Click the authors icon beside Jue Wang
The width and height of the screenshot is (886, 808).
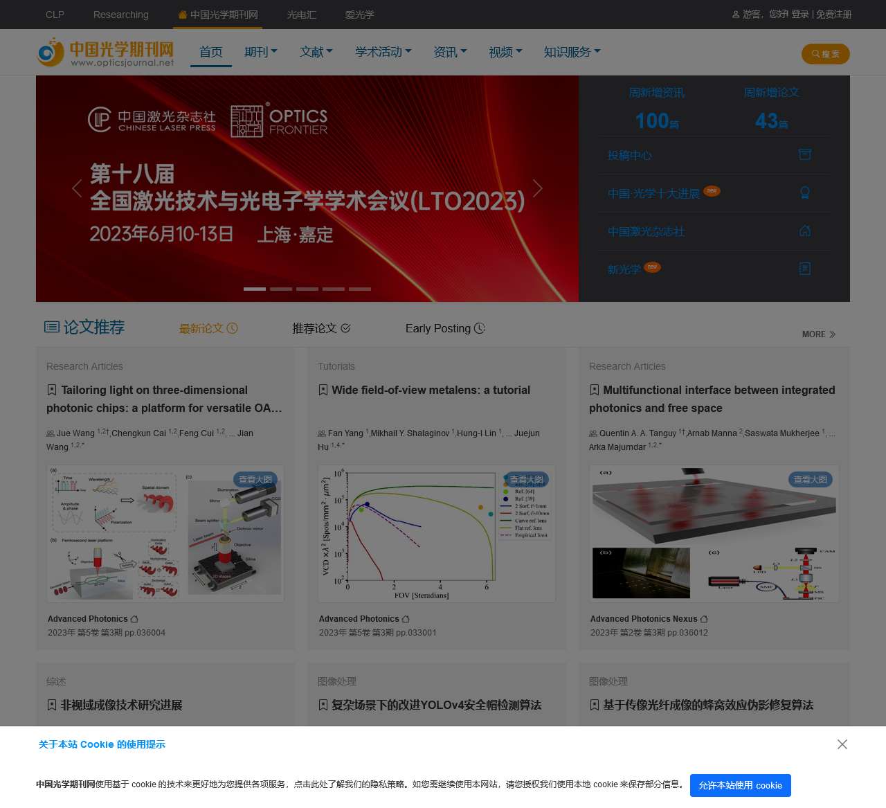[50, 433]
